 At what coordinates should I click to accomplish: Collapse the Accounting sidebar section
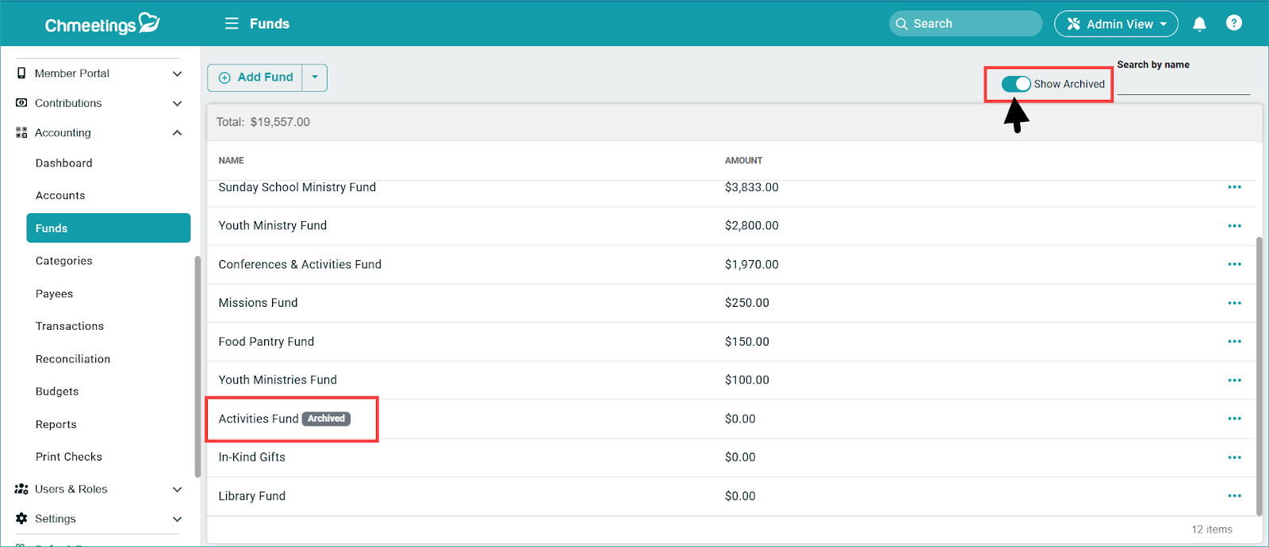177,133
